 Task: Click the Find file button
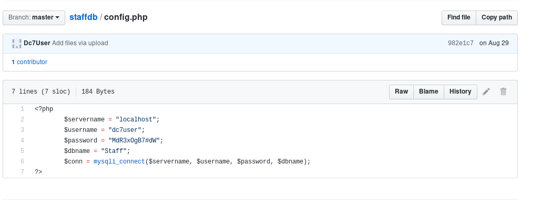click(x=459, y=18)
